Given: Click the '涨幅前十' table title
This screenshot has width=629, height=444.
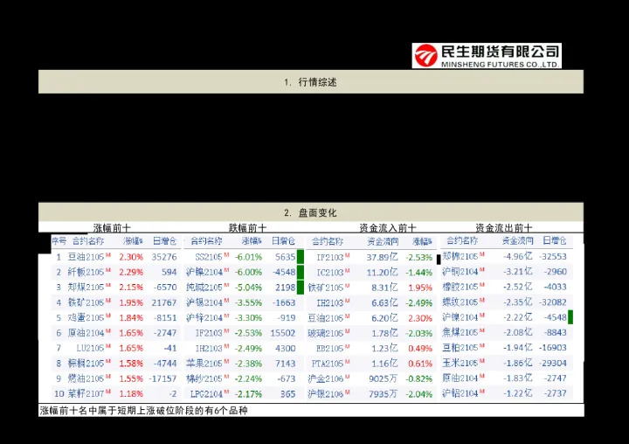Looking at the screenshot, I should [112, 228].
